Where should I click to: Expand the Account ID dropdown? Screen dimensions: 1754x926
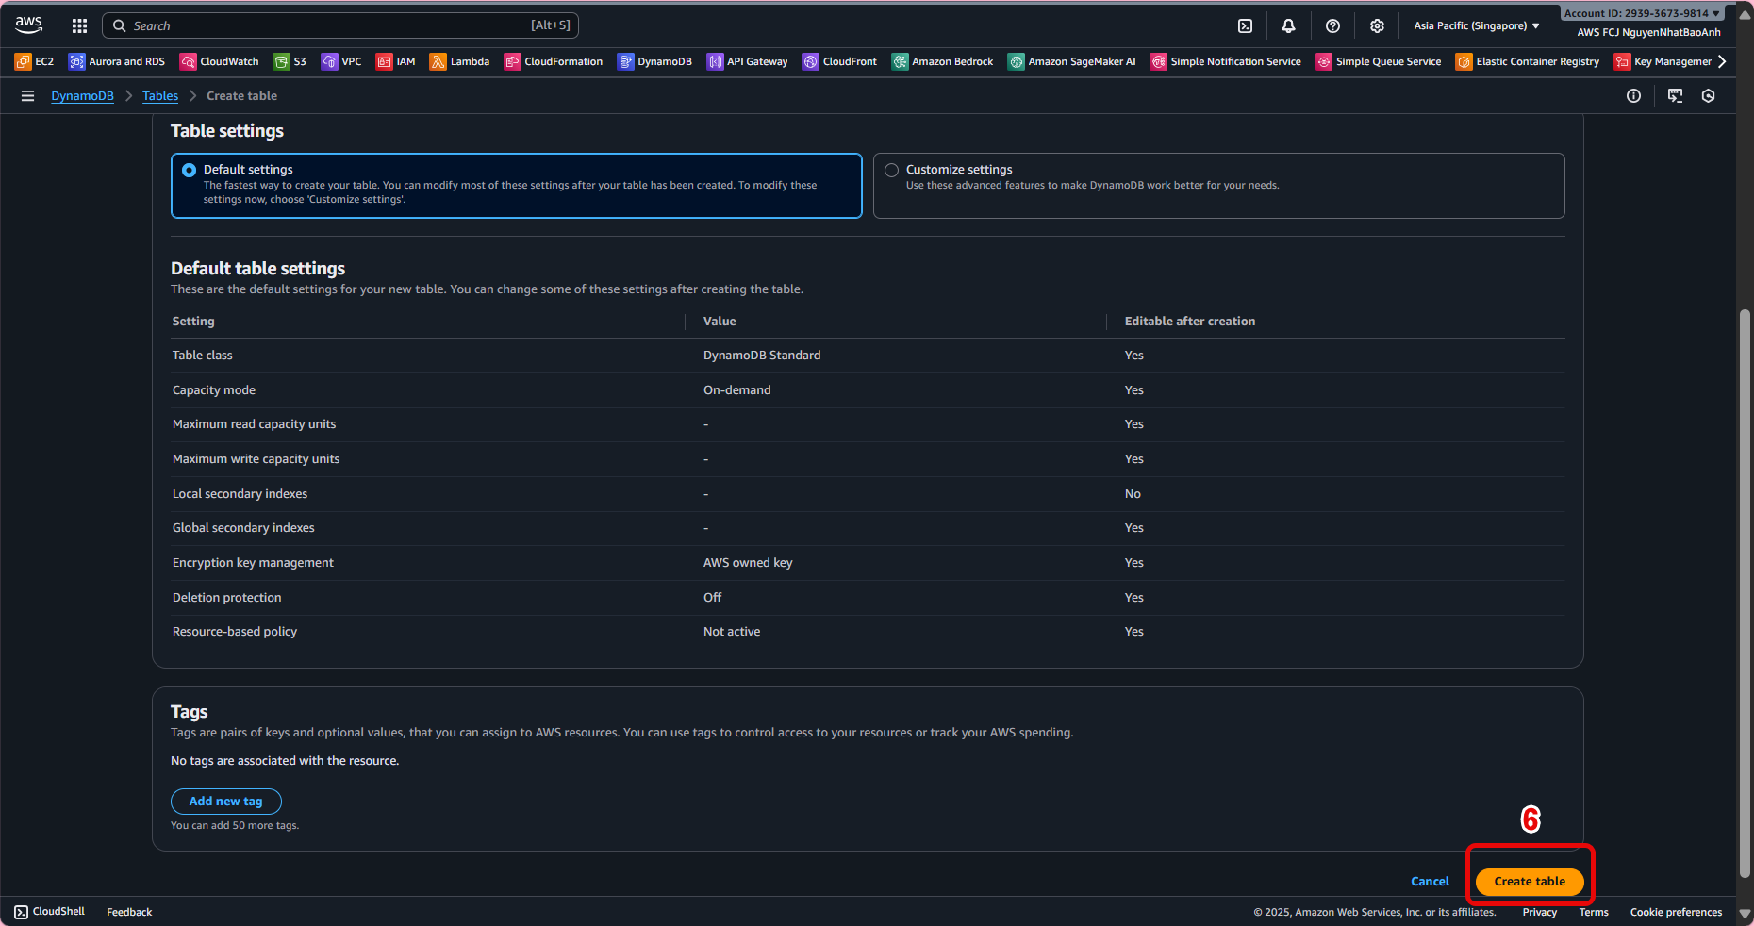(x=1641, y=13)
